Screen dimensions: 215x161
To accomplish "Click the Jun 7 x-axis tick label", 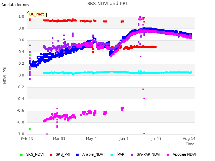I will 124,139.
